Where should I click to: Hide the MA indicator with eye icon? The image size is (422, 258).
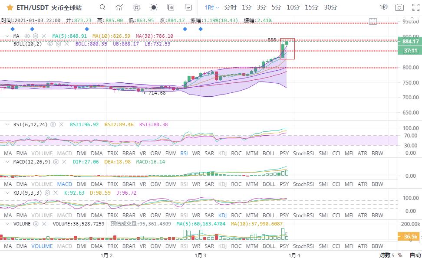tap(27, 36)
